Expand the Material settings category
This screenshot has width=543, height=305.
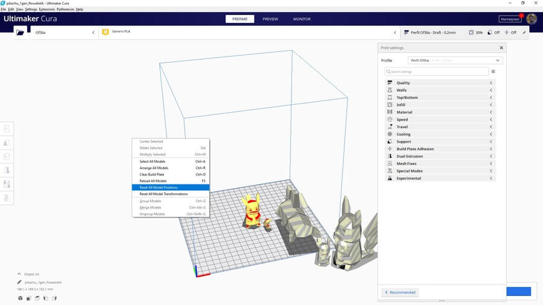[440, 112]
